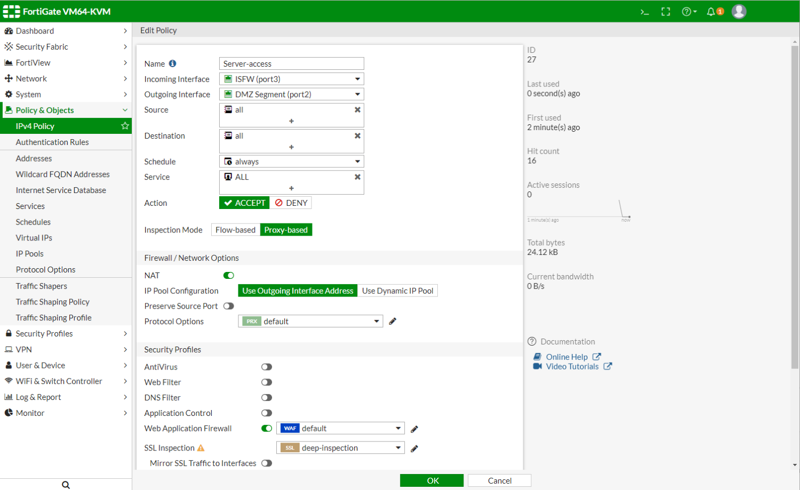Add a new Destination with the plus button
The image size is (800, 490).
[291, 147]
